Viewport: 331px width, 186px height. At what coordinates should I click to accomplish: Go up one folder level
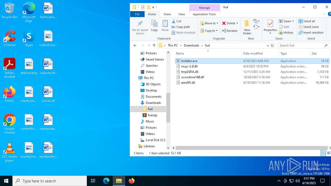point(154,45)
